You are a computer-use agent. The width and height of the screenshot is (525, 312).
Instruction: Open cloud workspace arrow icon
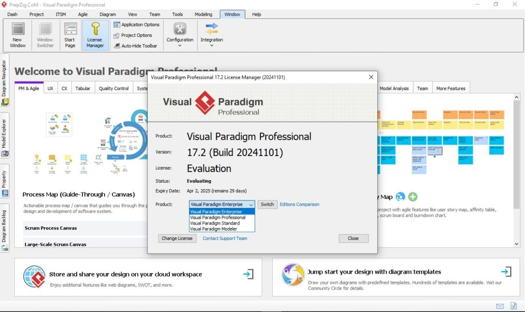(x=248, y=274)
